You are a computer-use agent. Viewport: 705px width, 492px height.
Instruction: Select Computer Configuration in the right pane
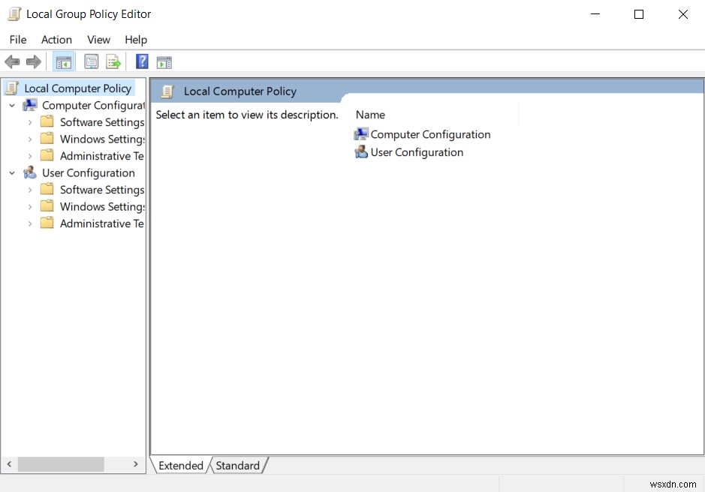tap(429, 134)
